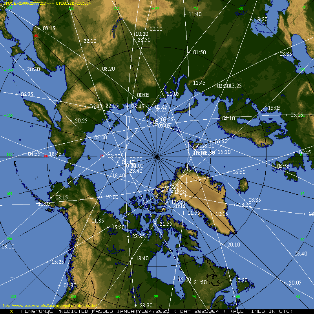Click the 11:40 pass time marker
The image size is (314, 314).
195,14
